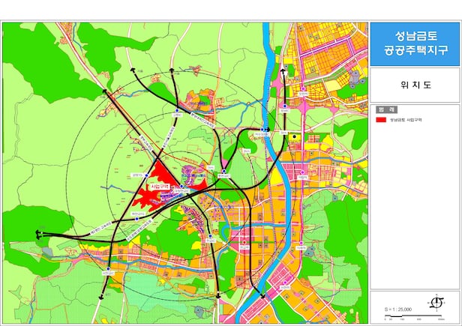The height and width of the screenshot is (326, 462).
Task: Select the gray 범례 legend header
Action: pyautogui.click(x=415, y=109)
